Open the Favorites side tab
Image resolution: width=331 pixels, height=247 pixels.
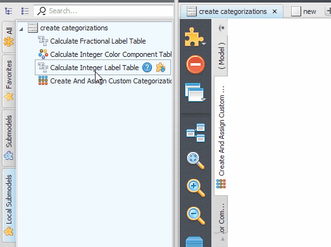pos(9,81)
